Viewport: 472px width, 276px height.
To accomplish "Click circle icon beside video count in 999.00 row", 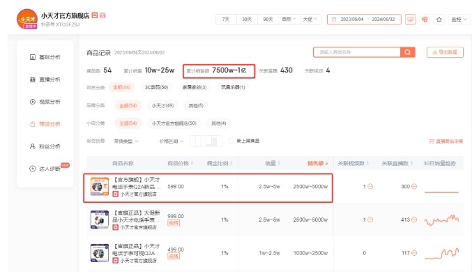I will tap(370, 220).
